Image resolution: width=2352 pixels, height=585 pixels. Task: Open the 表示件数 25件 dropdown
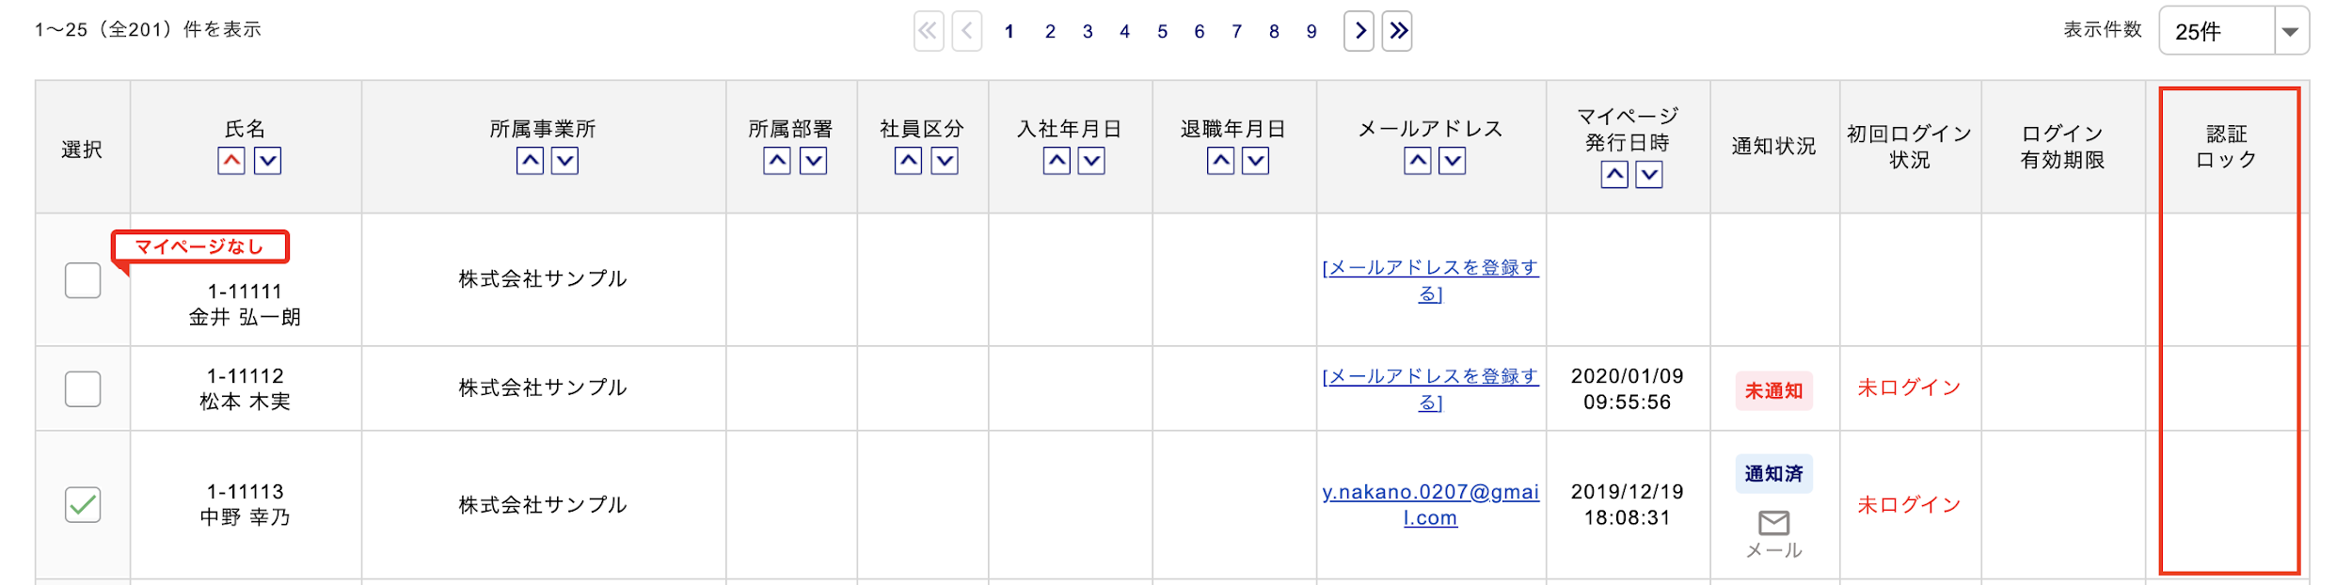tap(2233, 31)
